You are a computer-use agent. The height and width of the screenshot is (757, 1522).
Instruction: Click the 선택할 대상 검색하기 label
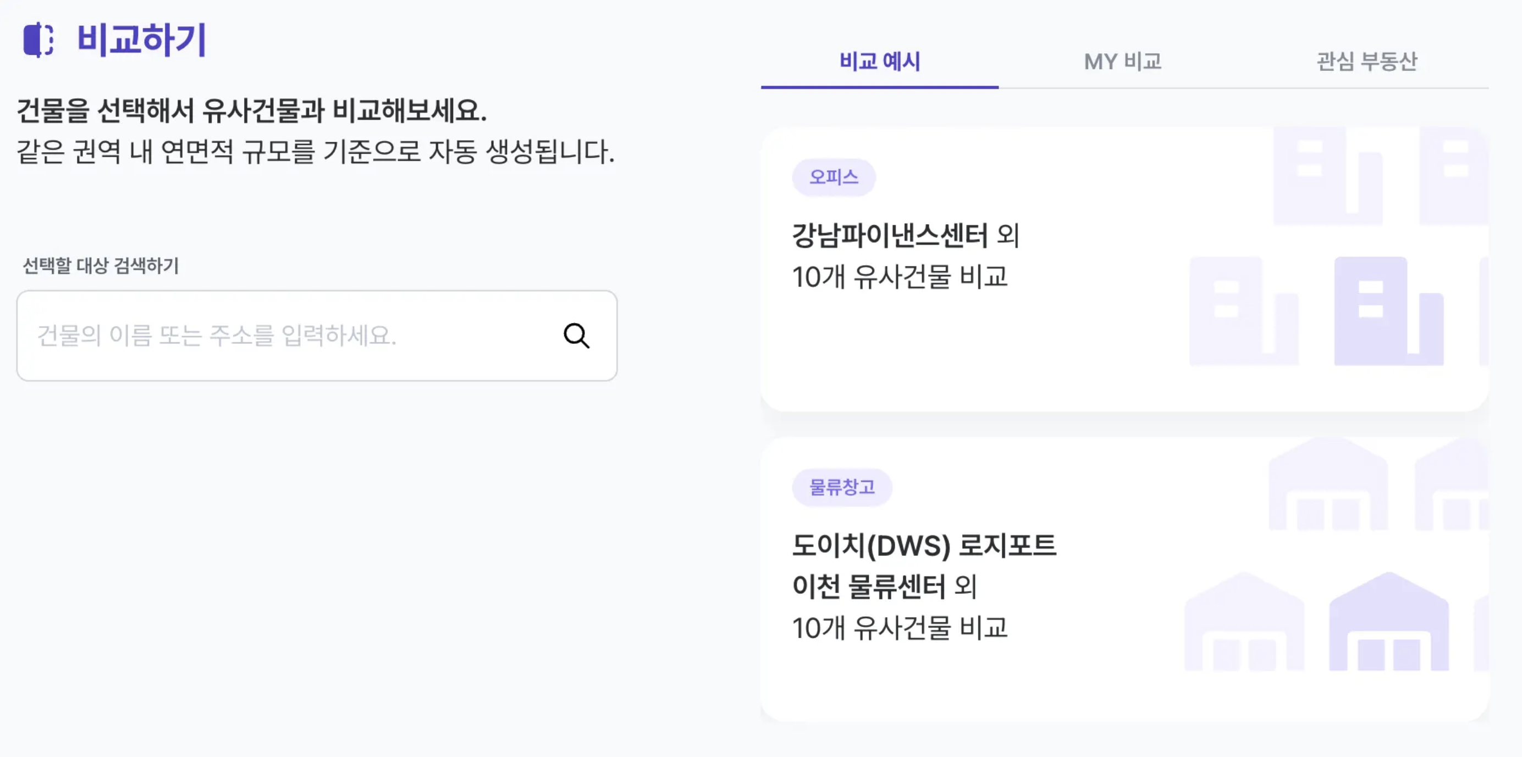[101, 266]
